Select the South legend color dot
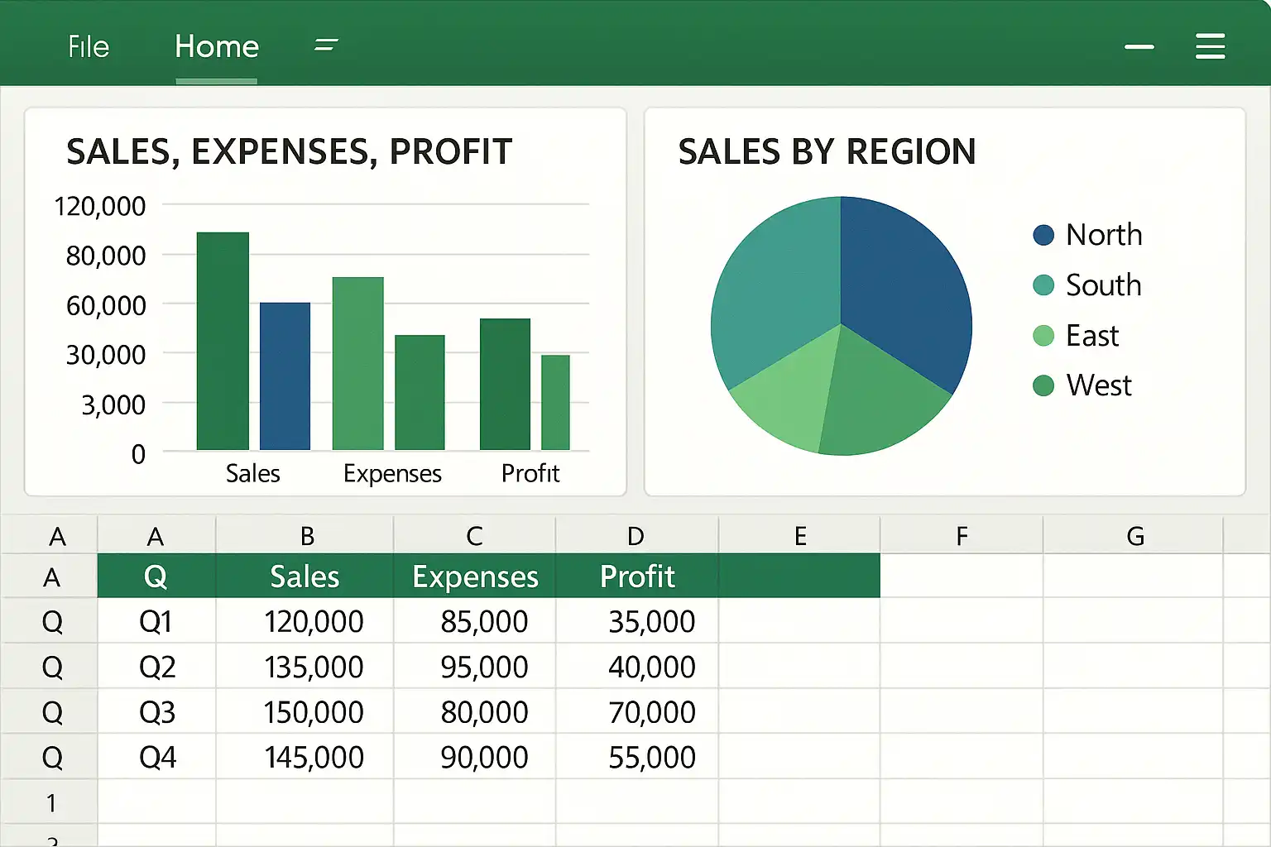 click(1043, 285)
